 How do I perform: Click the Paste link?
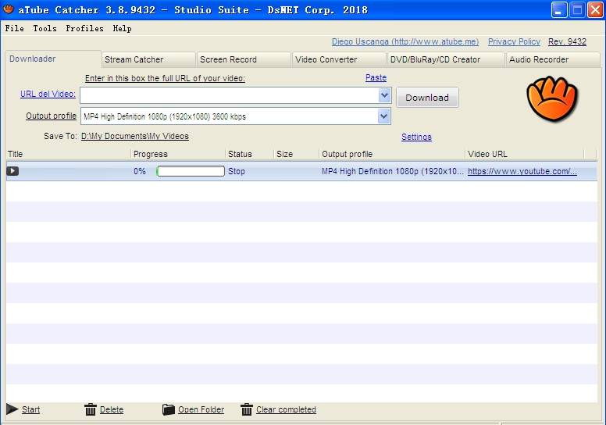376,77
